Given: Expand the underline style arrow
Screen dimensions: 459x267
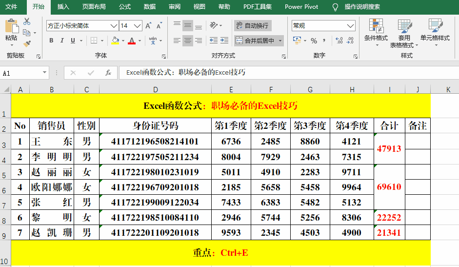Looking at the screenshot, I should (81, 41).
